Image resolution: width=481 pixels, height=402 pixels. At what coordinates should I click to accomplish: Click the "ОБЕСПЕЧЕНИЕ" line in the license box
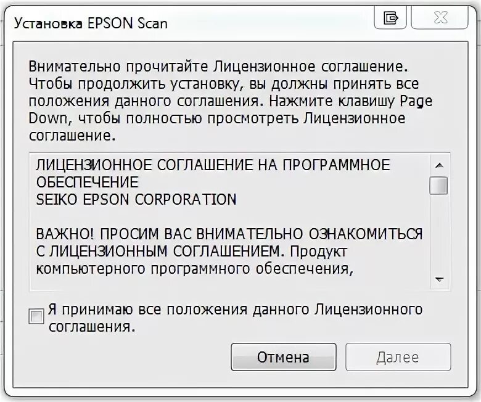pos(87,183)
